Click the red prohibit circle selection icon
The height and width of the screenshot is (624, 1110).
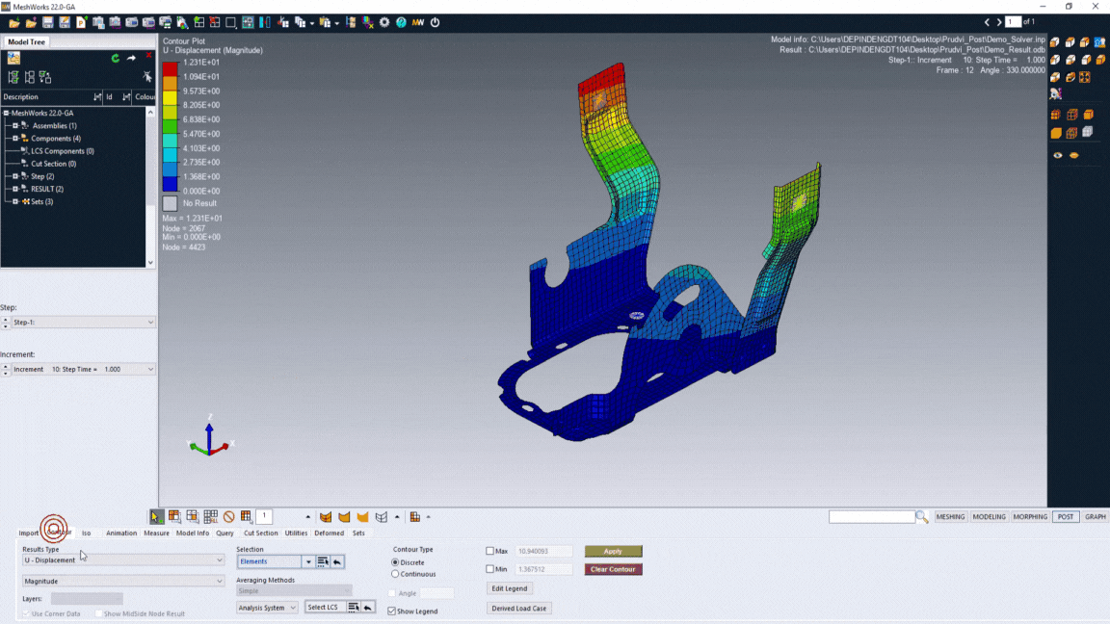(228, 517)
